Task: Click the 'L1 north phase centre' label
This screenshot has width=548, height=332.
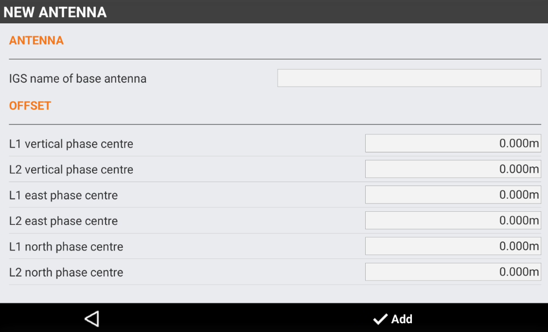Action: [x=66, y=247]
